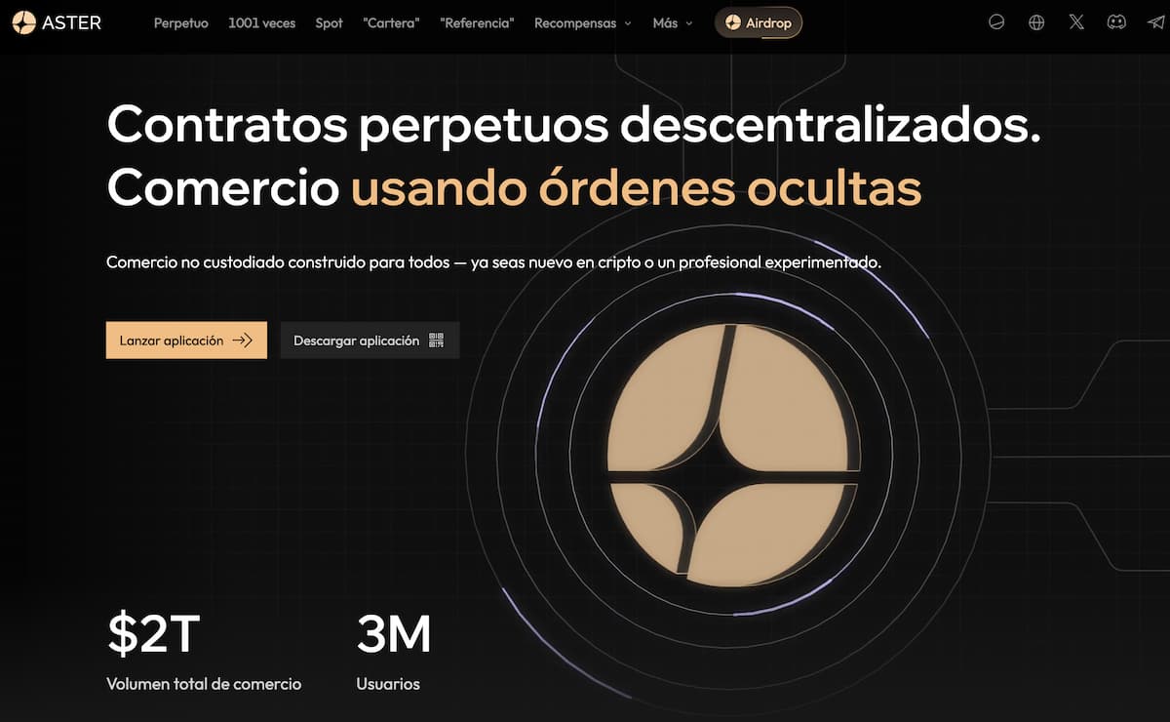
Task: Click the 3M Usuarios statistic
Action: [394, 635]
